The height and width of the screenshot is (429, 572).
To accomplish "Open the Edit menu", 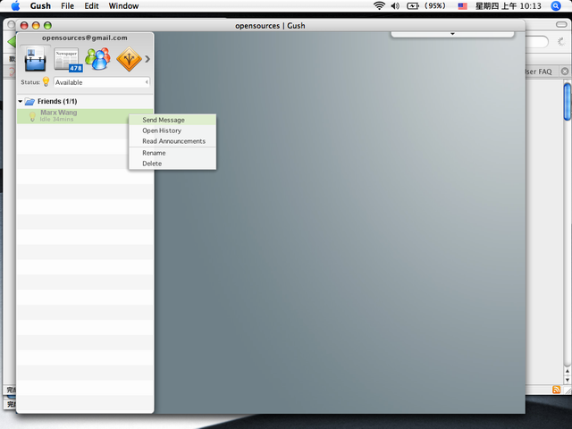I will [x=91, y=6].
